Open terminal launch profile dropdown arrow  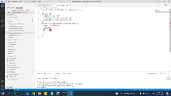158,74
